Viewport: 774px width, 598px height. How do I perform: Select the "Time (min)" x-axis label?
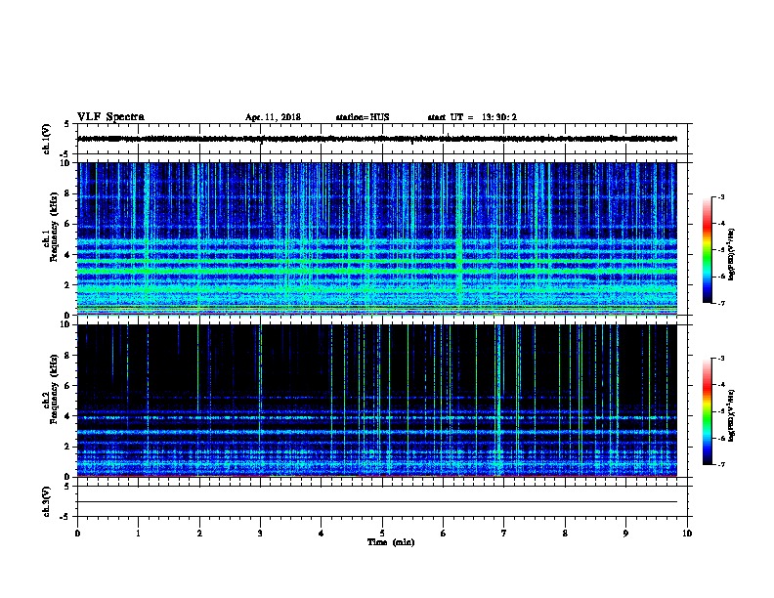[x=391, y=542]
